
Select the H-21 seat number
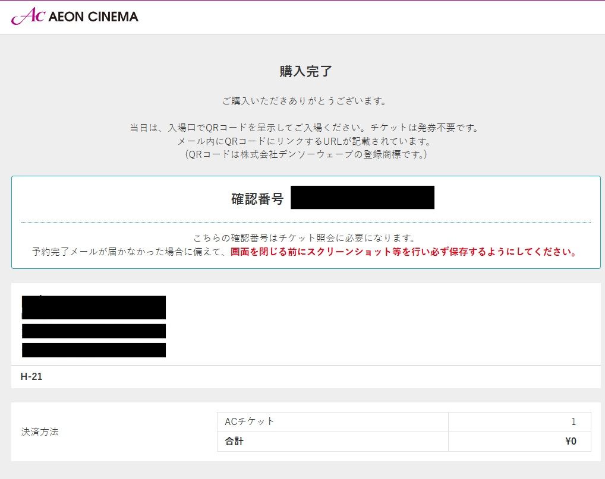[x=31, y=377]
